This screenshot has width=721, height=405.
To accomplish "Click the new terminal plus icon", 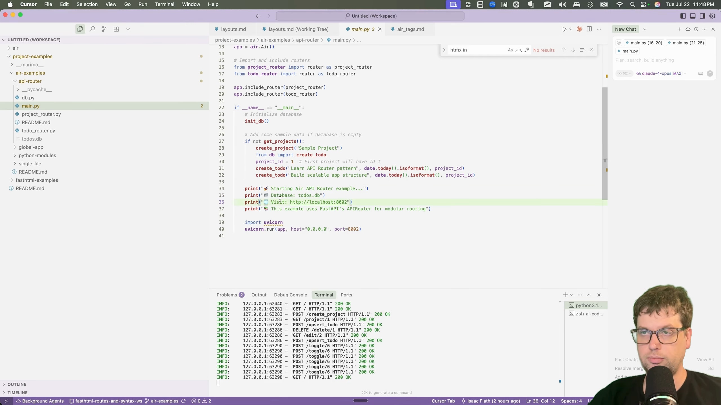I will [x=565, y=295].
